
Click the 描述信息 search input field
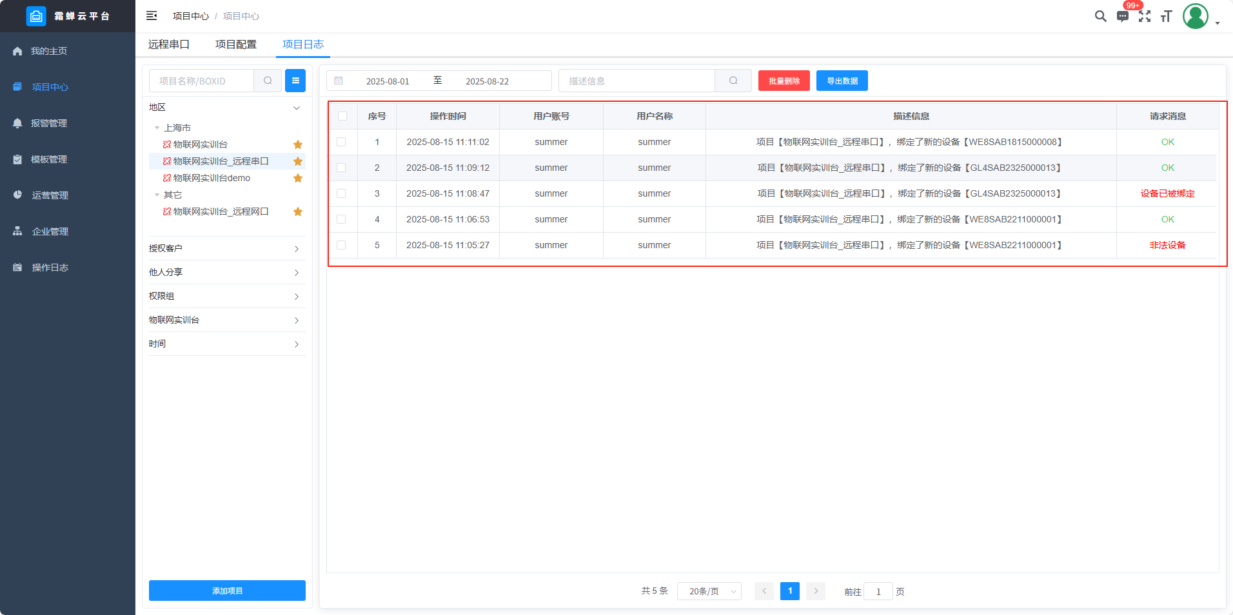coord(636,81)
